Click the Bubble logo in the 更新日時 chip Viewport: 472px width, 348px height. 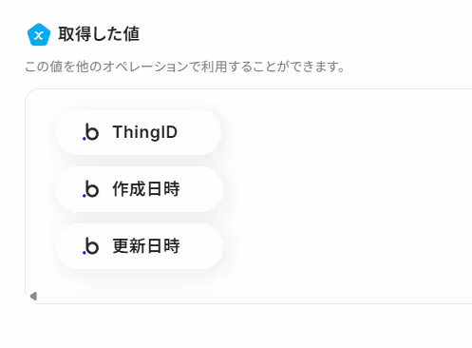pos(90,246)
